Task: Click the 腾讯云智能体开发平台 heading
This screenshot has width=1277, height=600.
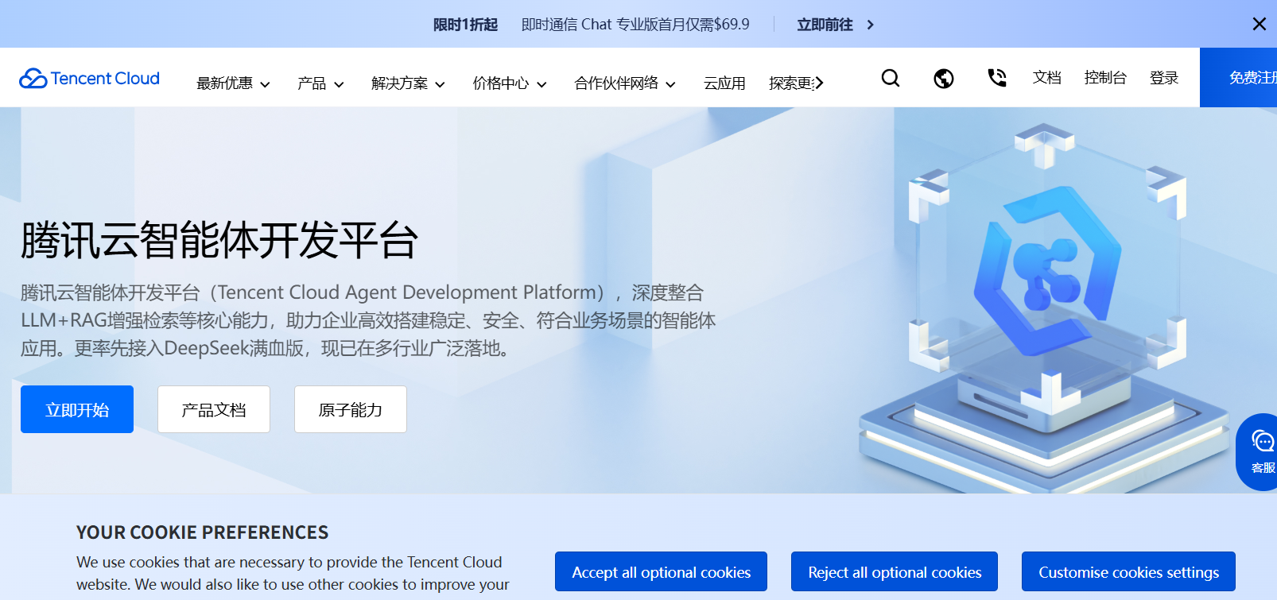Action: [x=219, y=240]
